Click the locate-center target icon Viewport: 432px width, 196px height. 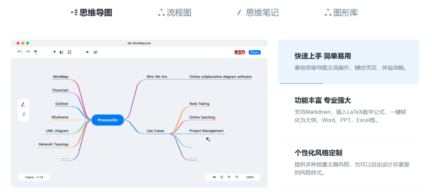coord(222,177)
